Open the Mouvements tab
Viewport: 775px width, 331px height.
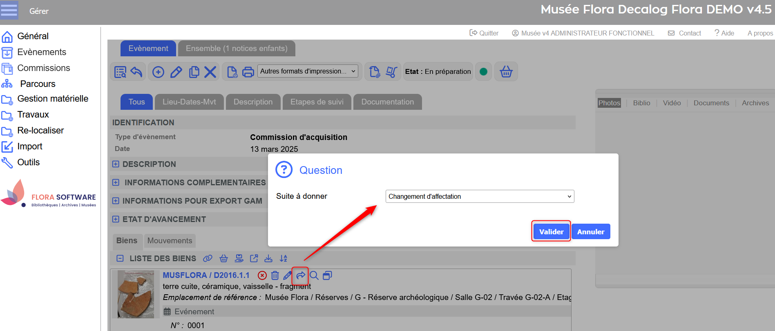pos(170,241)
